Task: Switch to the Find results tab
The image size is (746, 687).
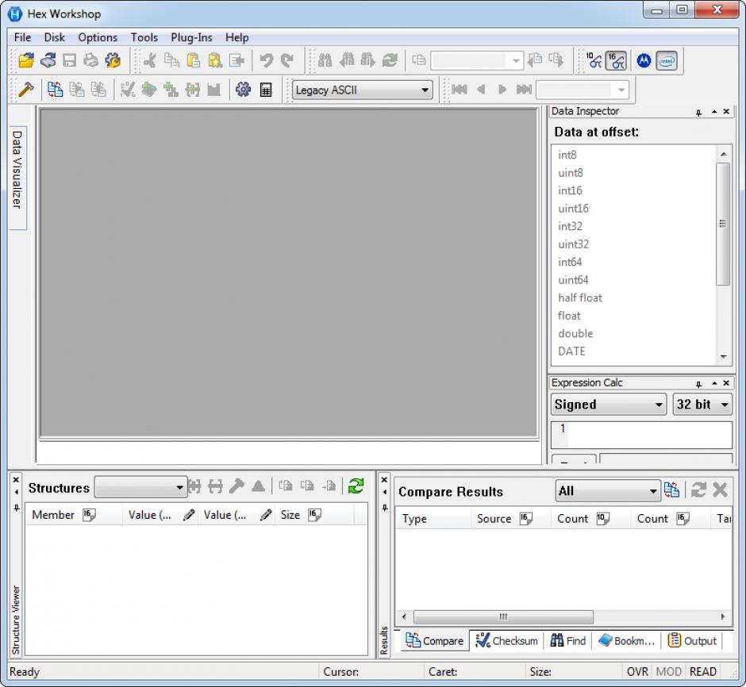Action: pos(568,641)
